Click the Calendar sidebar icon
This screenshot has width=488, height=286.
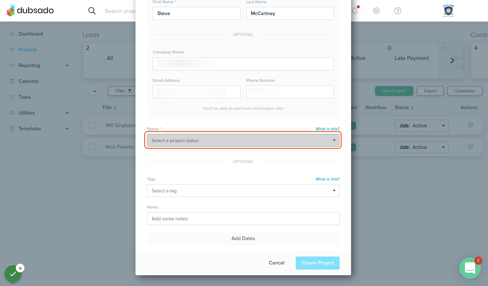[x=12, y=81]
